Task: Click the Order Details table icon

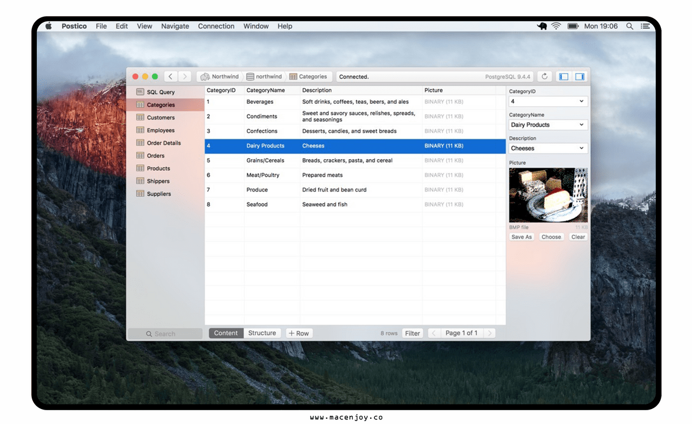Action: tap(140, 142)
